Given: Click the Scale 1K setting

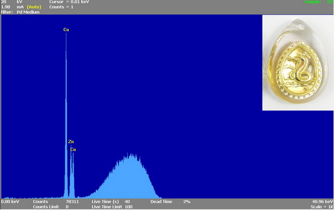Looking at the screenshot, I should pyautogui.click(x=322, y=207).
